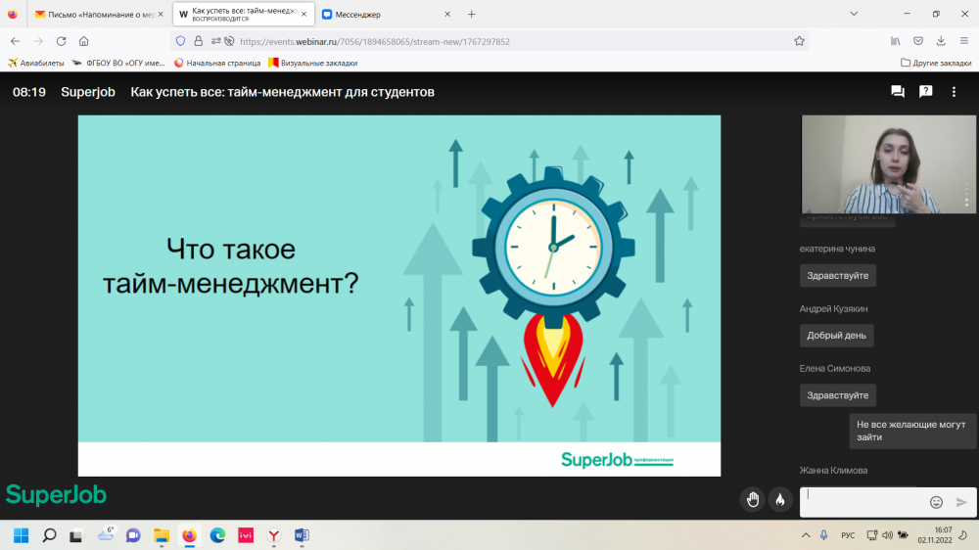Open a new browser tab

(471, 15)
